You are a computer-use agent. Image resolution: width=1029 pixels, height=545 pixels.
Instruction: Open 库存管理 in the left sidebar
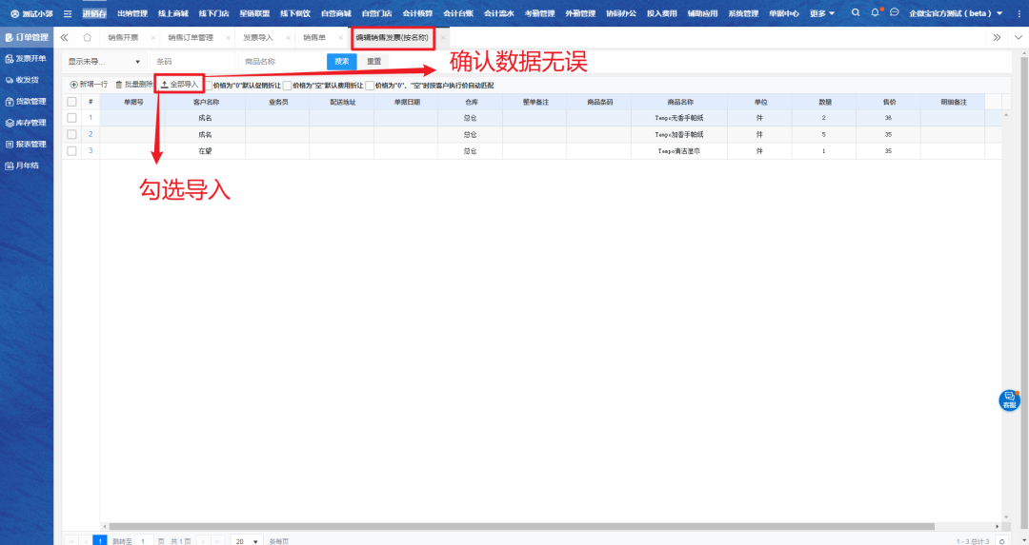[27, 123]
